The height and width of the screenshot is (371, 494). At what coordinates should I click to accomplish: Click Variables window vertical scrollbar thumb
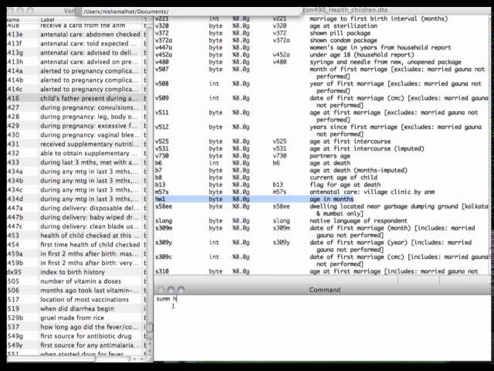(150, 328)
